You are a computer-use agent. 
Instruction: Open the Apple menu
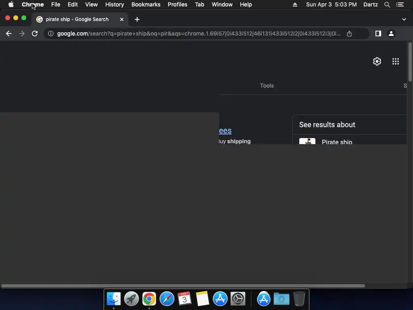click(11, 4)
